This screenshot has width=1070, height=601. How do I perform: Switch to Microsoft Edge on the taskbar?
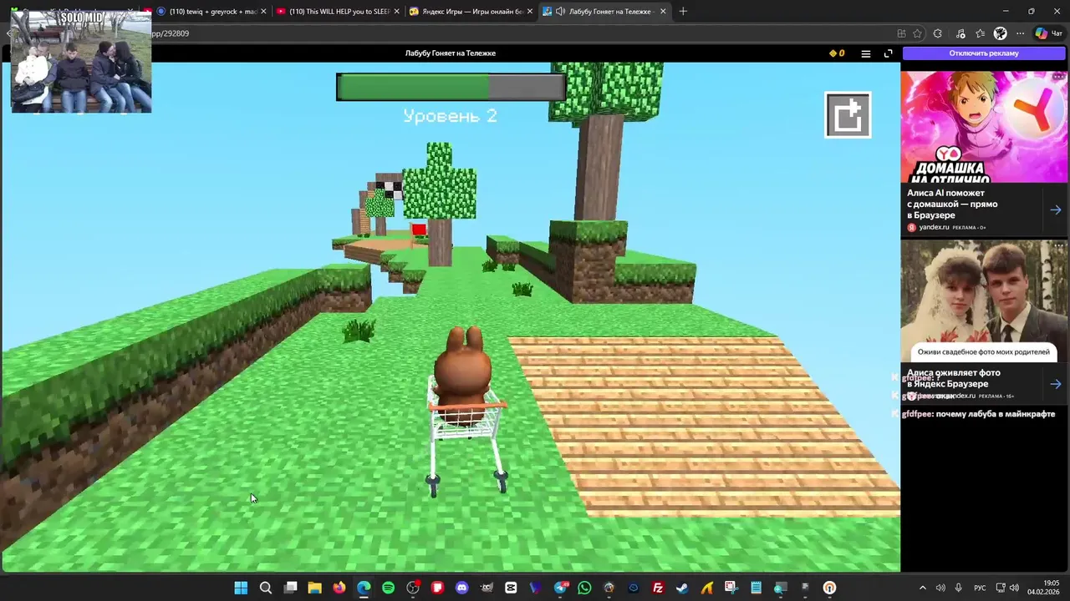pyautogui.click(x=364, y=588)
